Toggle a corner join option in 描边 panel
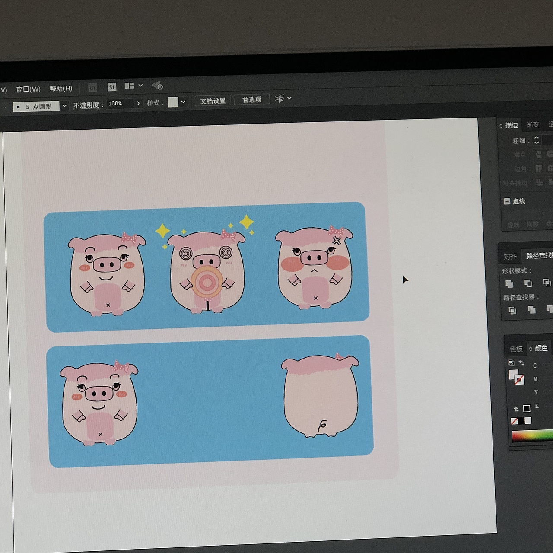Screen dimensions: 553x553 tap(538, 168)
